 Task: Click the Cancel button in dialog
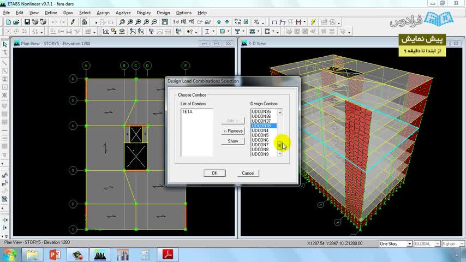pos(248,173)
